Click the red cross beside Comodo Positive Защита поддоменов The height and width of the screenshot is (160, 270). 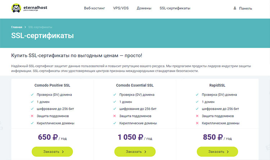click(x=32, y=116)
